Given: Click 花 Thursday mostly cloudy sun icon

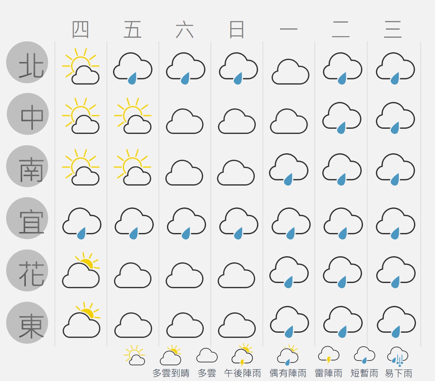Looking at the screenshot, I should coord(81,270).
